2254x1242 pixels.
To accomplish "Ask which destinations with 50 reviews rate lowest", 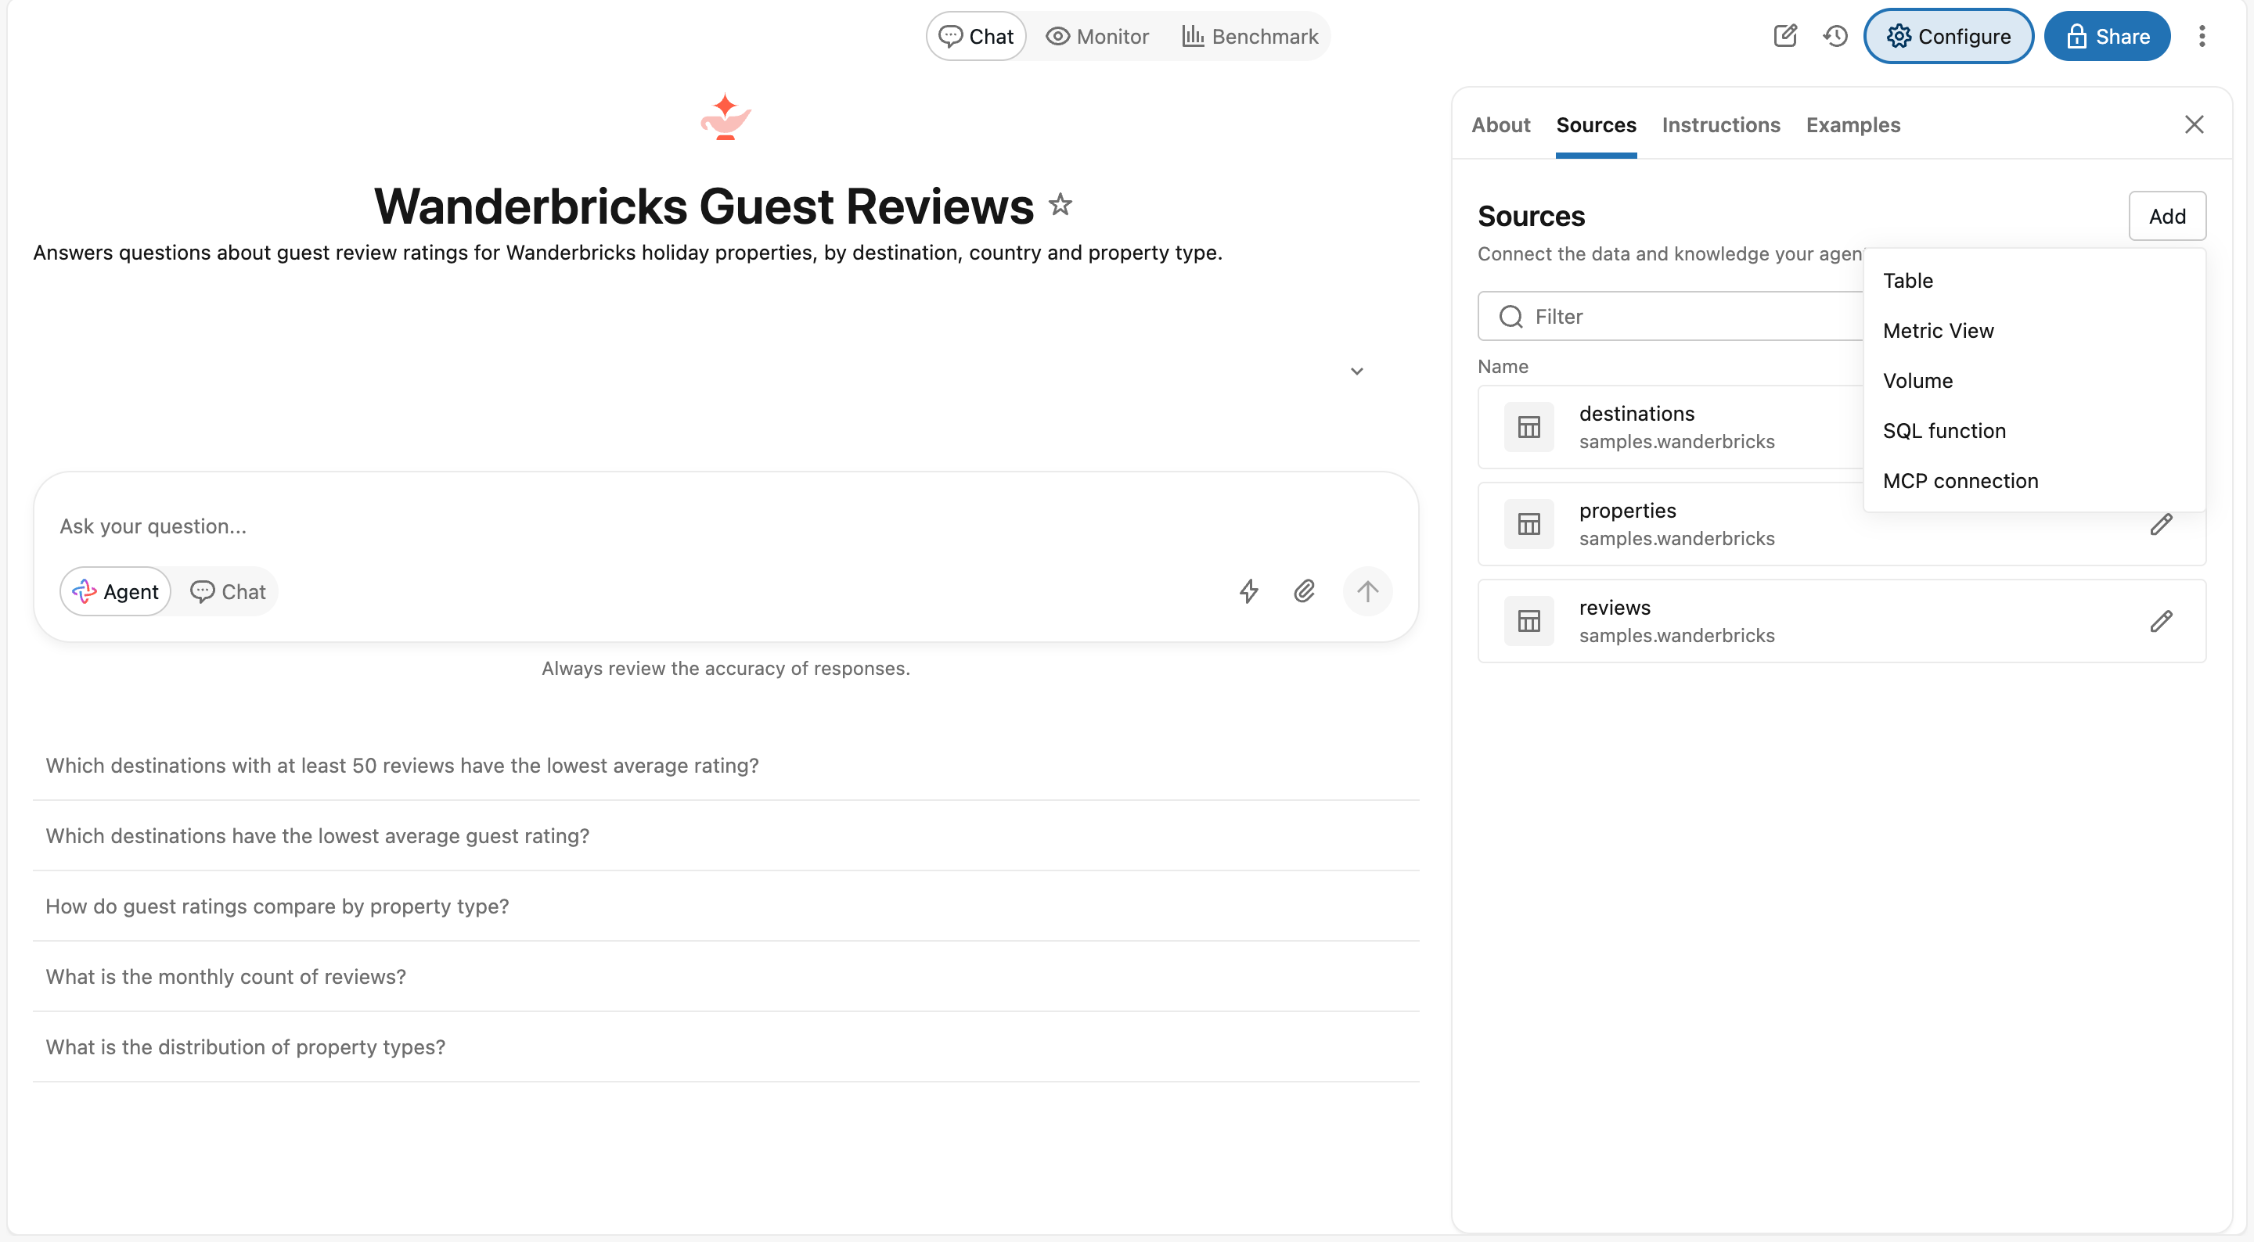I will click(726, 766).
